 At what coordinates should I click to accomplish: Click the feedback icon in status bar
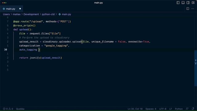tap(187, 109)
